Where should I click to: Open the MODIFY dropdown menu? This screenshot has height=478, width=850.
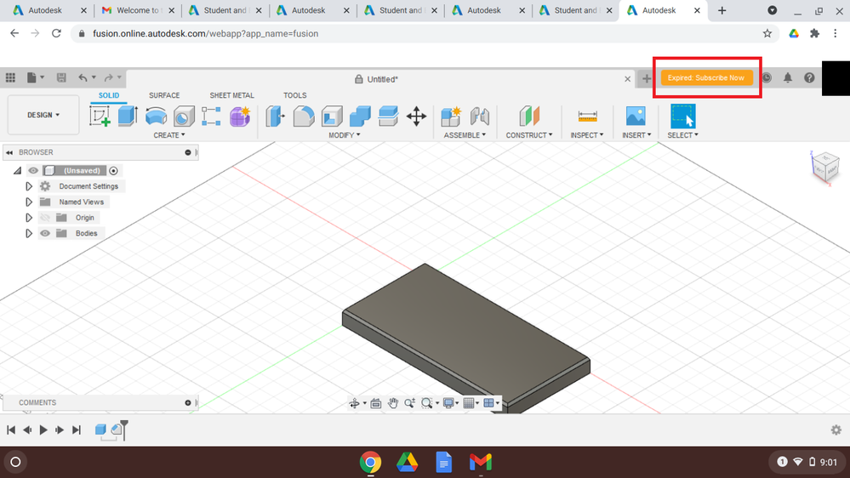point(345,135)
